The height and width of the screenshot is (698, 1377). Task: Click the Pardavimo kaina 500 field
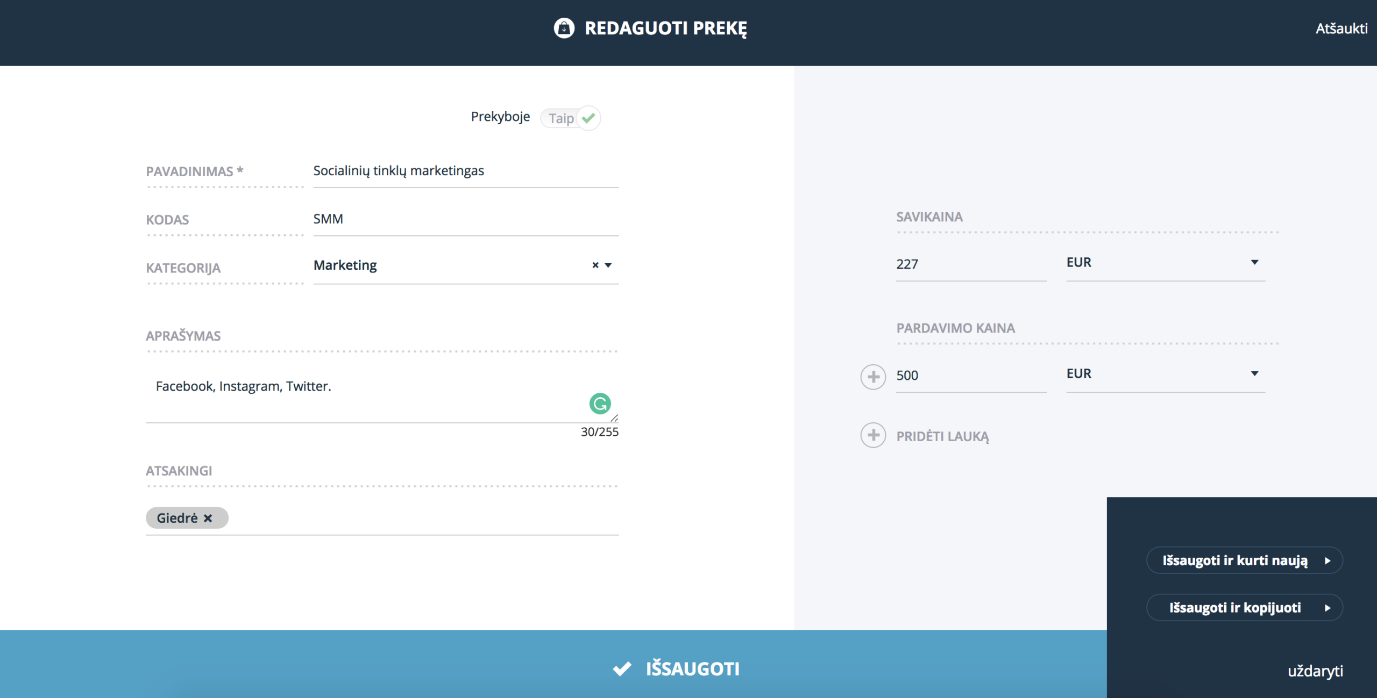971,376
